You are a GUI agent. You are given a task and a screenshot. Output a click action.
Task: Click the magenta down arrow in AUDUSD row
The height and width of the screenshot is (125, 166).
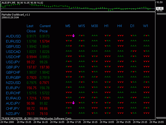(x=73, y=36)
